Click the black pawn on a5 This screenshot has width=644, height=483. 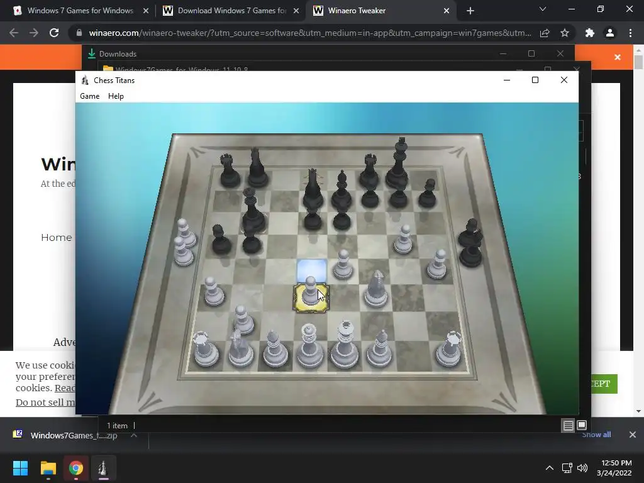(x=221, y=239)
